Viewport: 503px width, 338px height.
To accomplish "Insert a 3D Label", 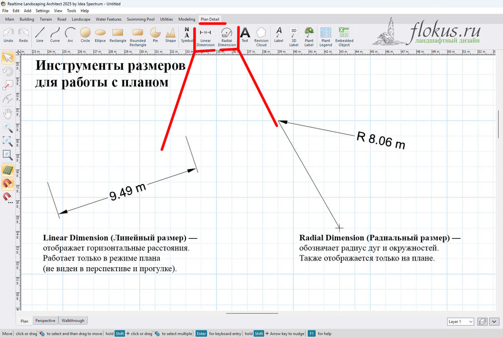I will point(293,37).
